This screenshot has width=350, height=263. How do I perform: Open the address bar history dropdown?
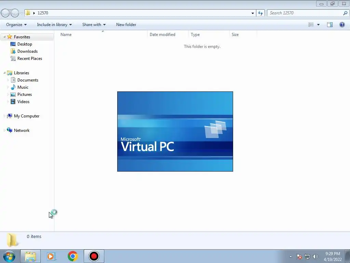coord(253,13)
